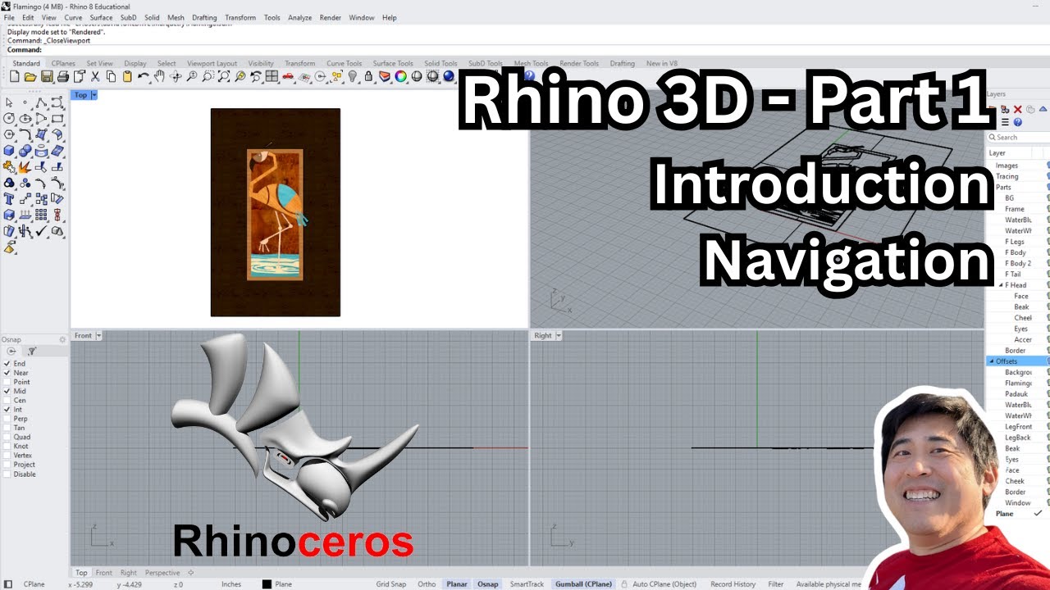This screenshot has width=1050, height=590.
Task: Enable the Perp osnap checkbox
Action: tap(7, 419)
